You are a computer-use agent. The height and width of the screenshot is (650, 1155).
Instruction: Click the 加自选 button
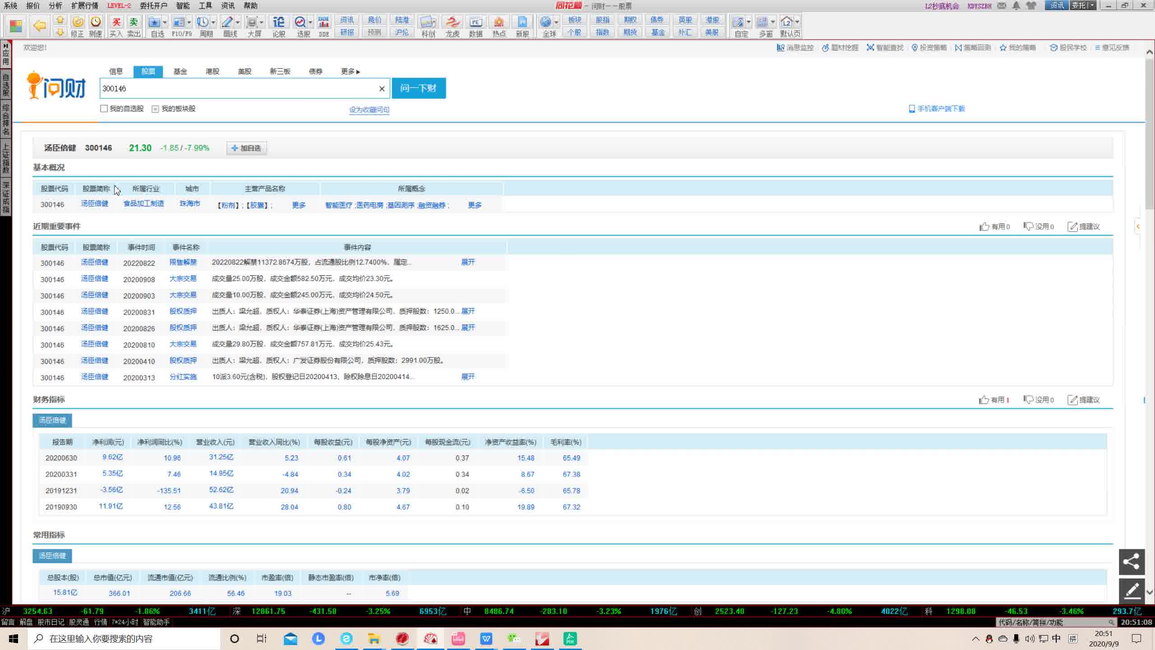click(x=246, y=148)
